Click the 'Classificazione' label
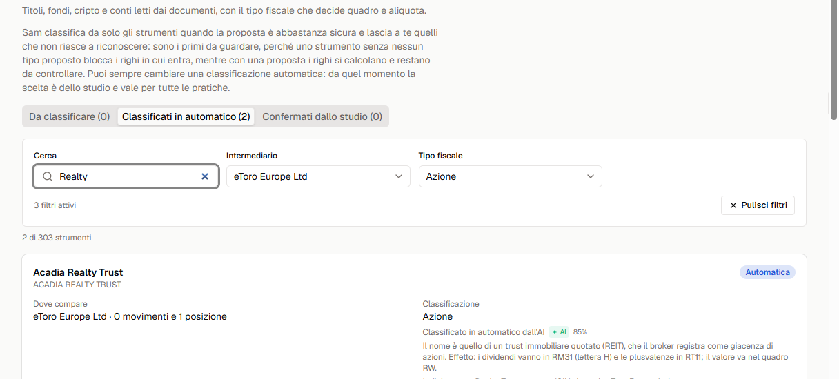839x379 pixels. point(451,304)
